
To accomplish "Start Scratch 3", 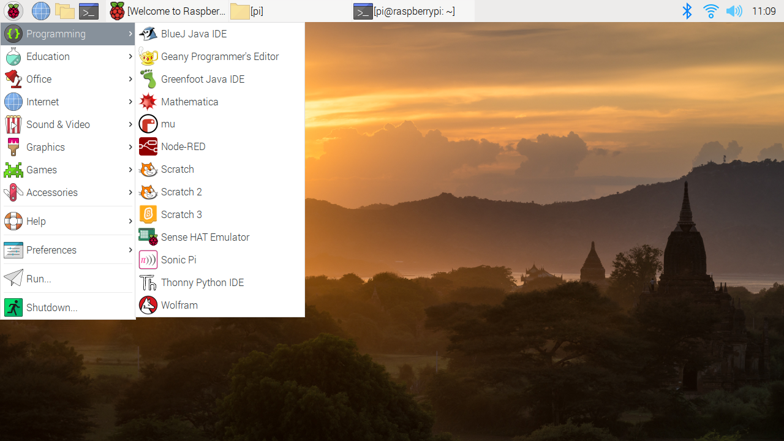I will pyautogui.click(x=181, y=214).
